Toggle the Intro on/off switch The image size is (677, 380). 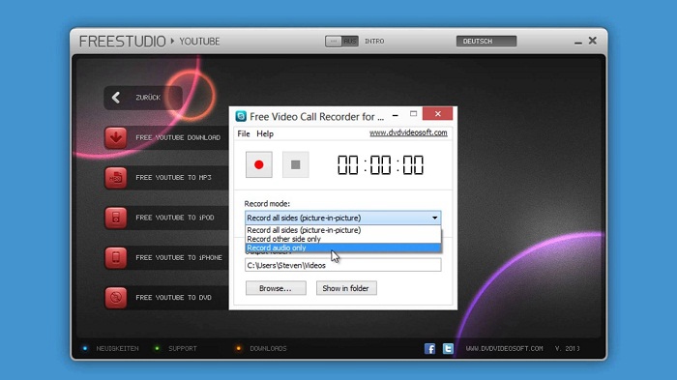341,42
